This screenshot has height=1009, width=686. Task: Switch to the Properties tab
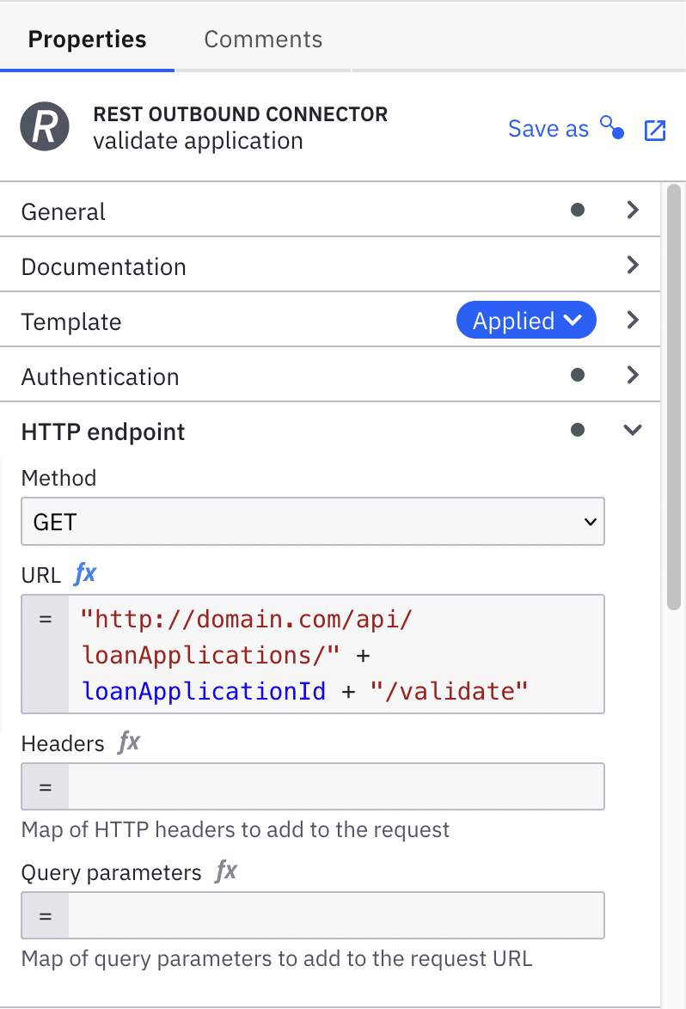click(x=87, y=39)
